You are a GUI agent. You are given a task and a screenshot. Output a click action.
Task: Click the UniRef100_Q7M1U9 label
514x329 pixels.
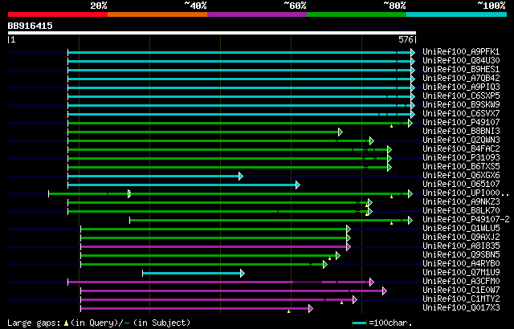pyautogui.click(x=461, y=273)
